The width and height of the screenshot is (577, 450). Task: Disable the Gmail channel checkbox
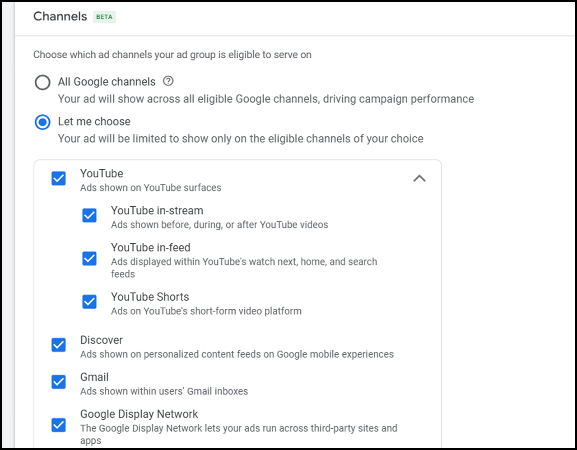(59, 382)
